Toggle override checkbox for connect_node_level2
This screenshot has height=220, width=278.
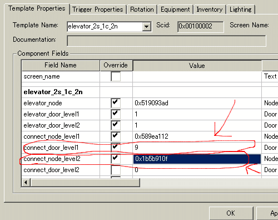point(116,159)
